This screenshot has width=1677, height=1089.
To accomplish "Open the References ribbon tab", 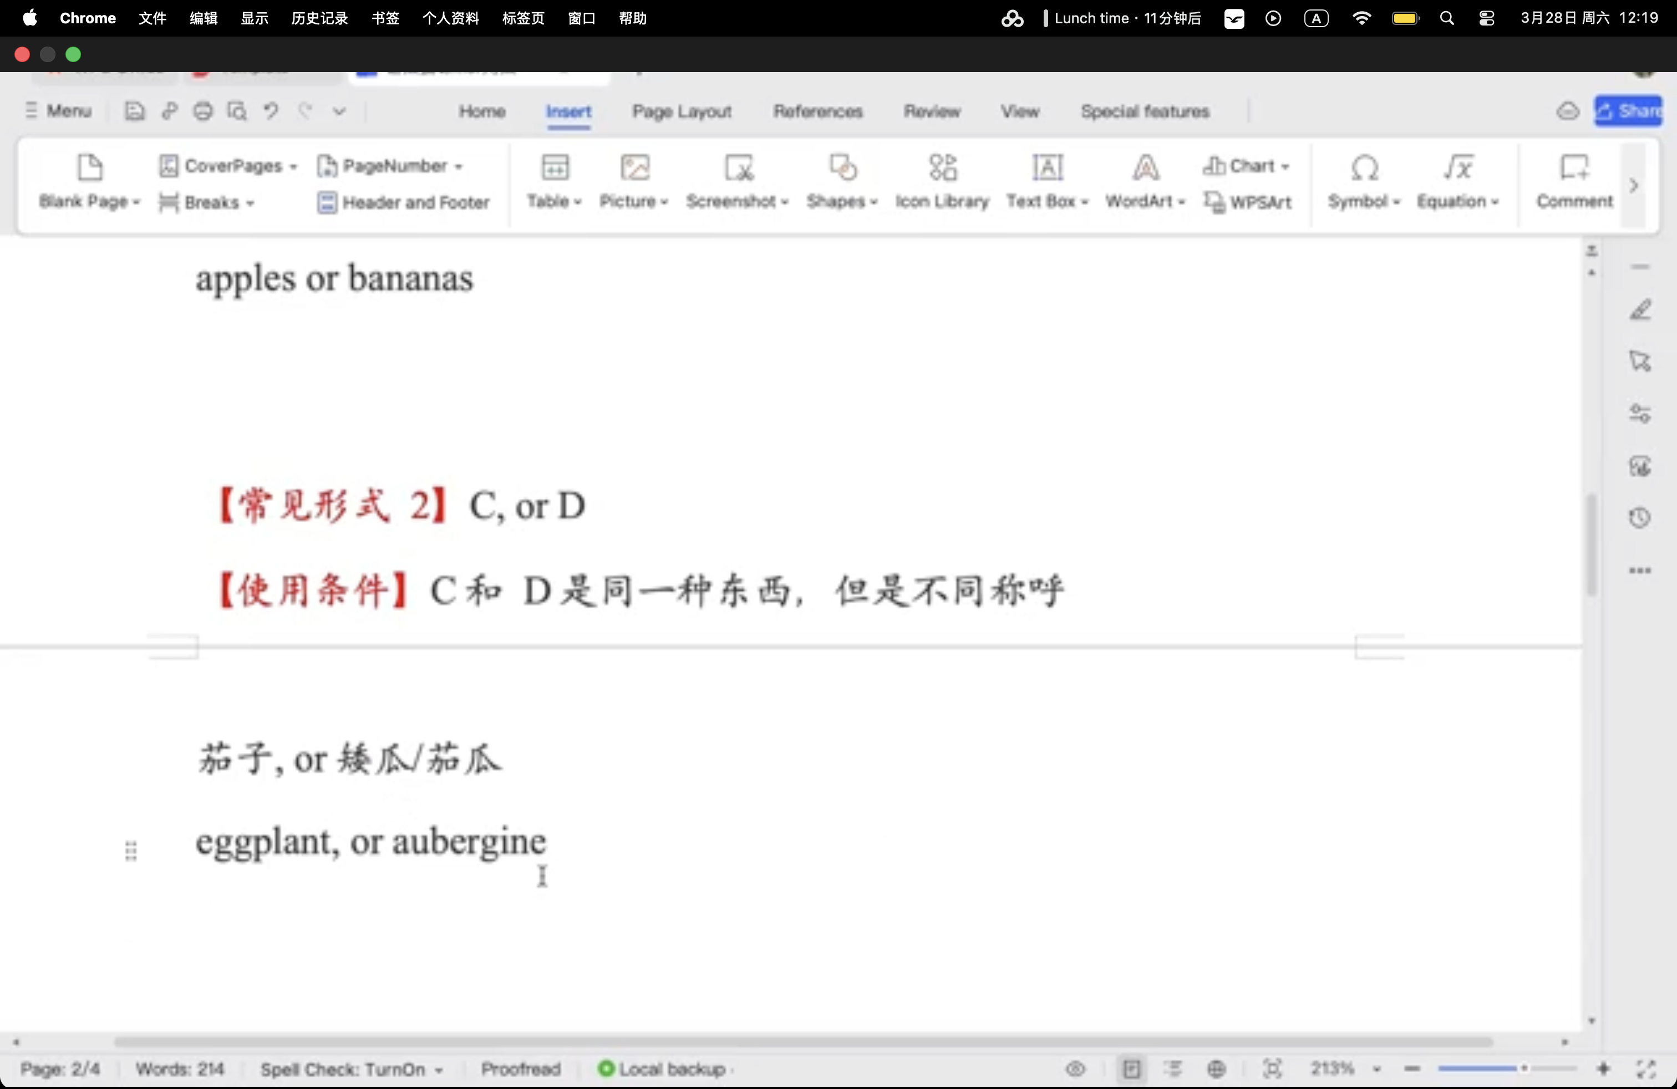I will click(x=817, y=111).
